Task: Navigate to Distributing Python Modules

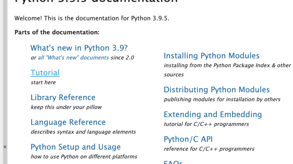Action: tap(217, 90)
